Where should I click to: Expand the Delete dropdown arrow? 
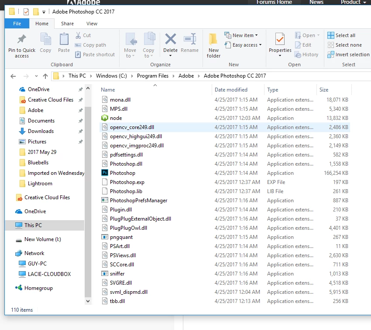170,56
